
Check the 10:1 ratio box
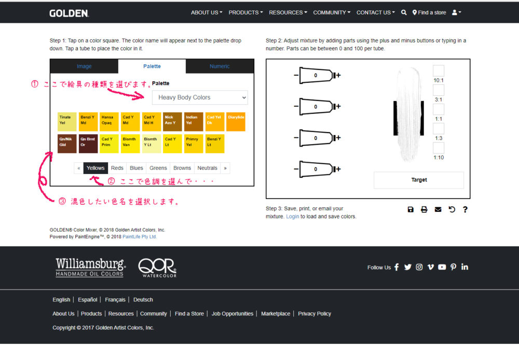point(439,70)
